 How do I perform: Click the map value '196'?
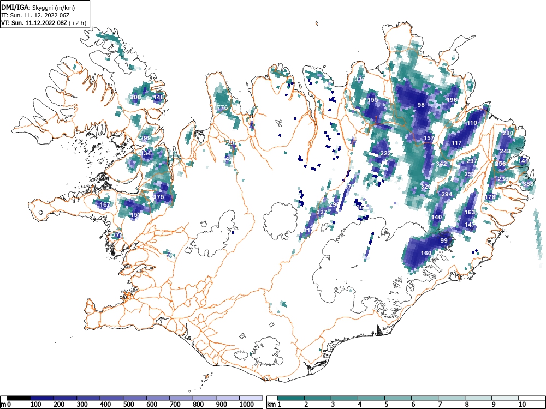(452, 100)
